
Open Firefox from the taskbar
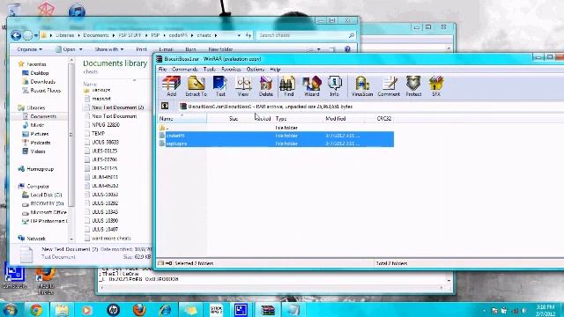[x=139, y=310]
